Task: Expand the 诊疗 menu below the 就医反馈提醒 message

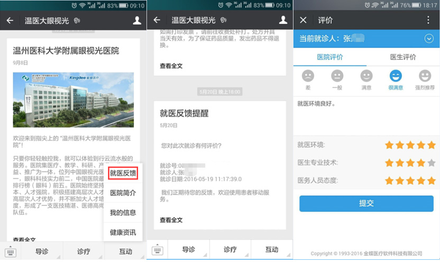Action: coord(230,250)
